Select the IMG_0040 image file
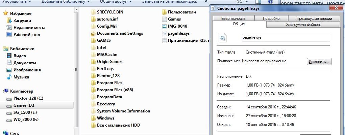The width and height of the screenshot is (345, 135). [177, 26]
